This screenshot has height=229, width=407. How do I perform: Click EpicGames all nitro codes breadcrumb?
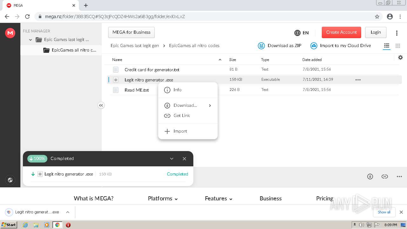click(x=194, y=45)
